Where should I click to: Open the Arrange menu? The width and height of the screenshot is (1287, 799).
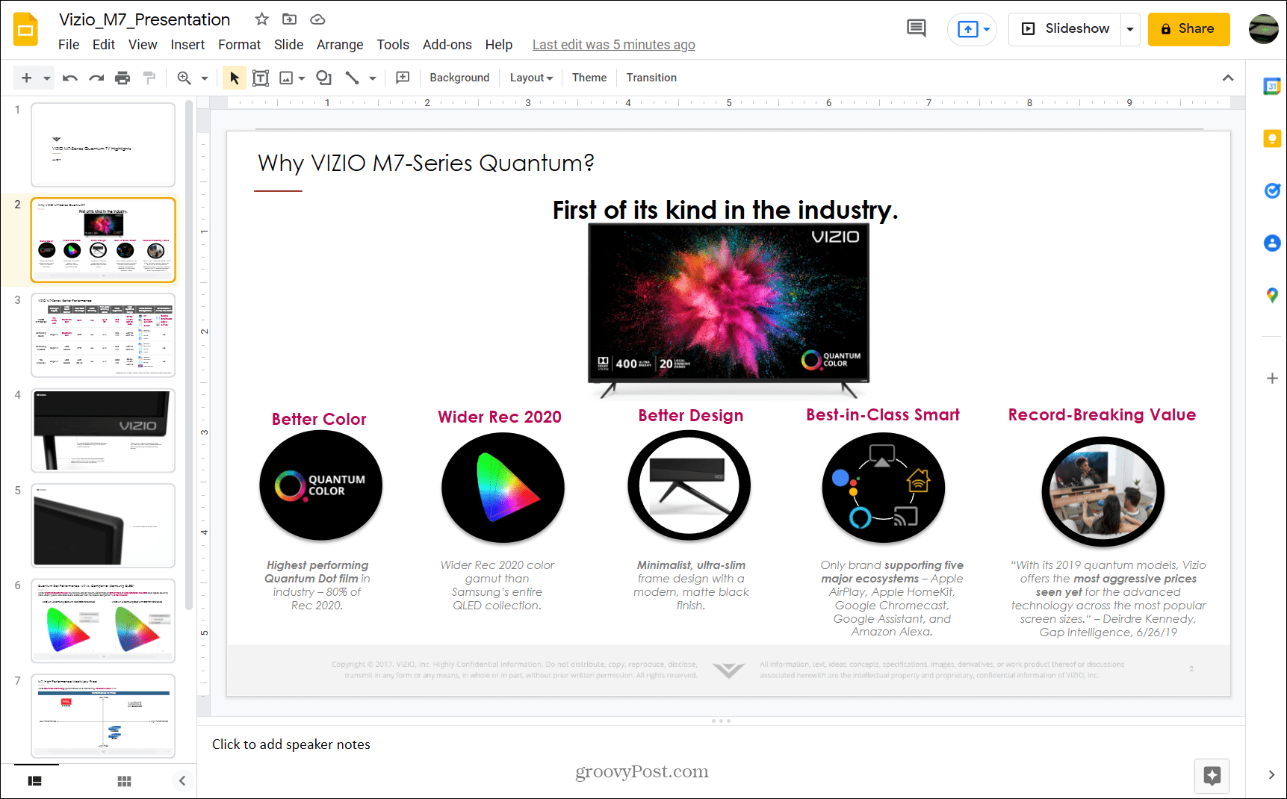(340, 44)
